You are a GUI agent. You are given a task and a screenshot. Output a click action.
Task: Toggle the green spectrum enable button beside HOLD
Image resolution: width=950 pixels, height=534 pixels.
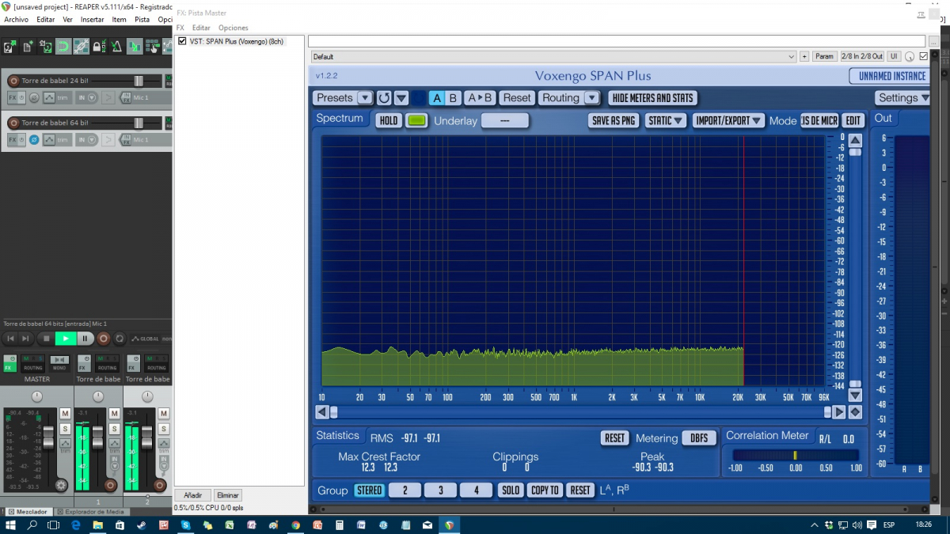[417, 120]
